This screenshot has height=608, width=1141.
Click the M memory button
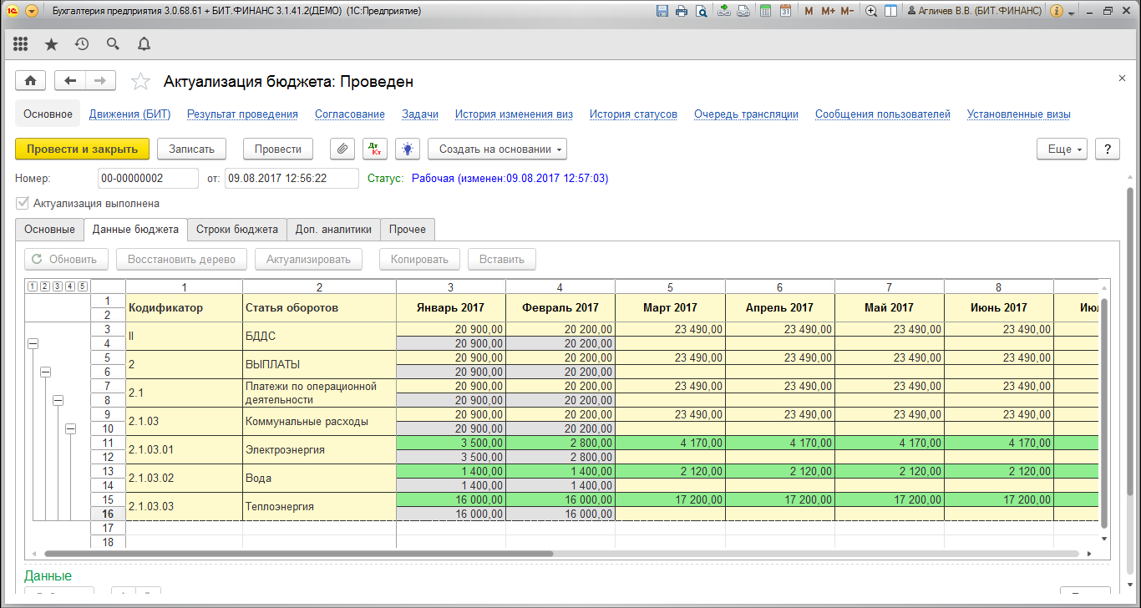[x=809, y=11]
